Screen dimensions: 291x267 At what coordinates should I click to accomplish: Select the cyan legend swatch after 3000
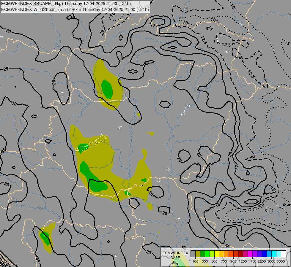[274, 254]
